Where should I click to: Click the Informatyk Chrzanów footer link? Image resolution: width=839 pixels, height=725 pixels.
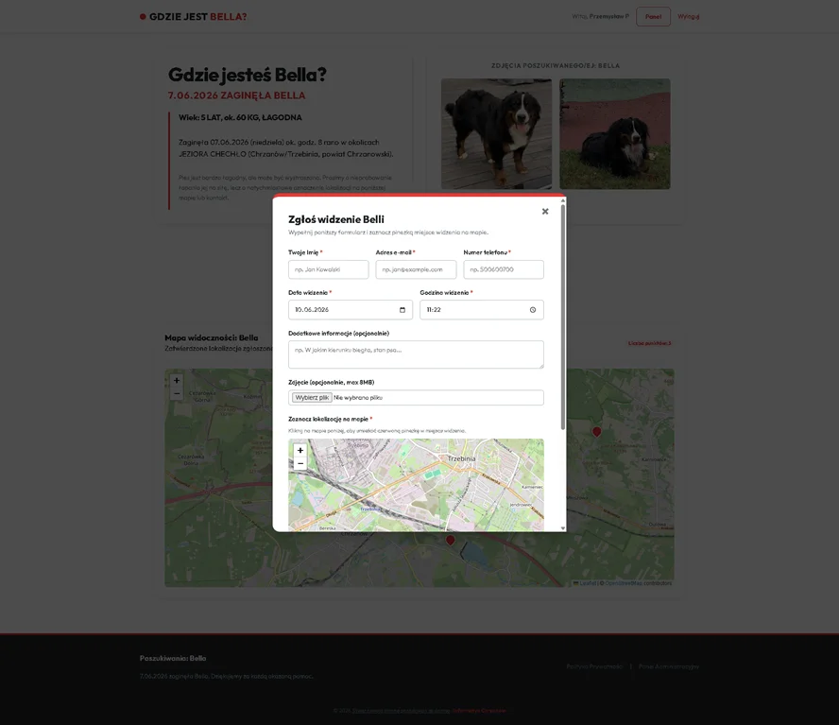479,711
